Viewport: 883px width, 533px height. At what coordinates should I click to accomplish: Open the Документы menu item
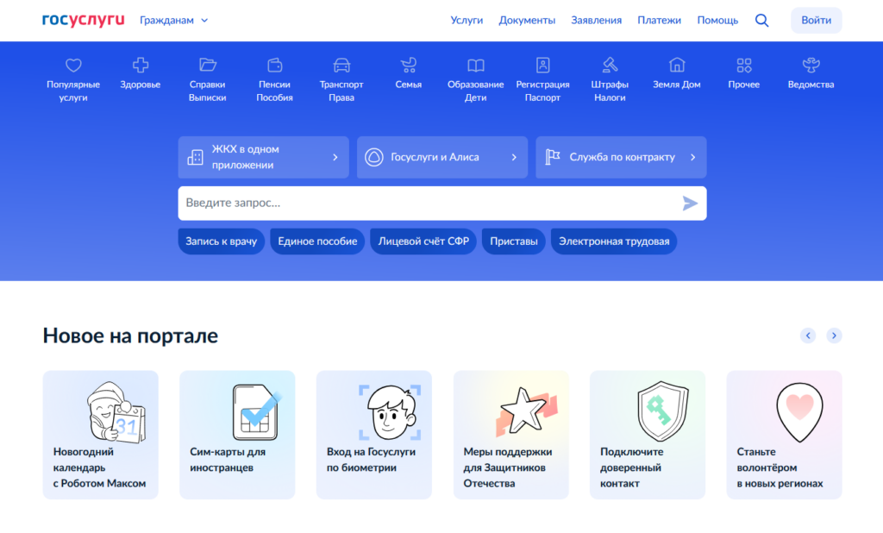(x=527, y=21)
